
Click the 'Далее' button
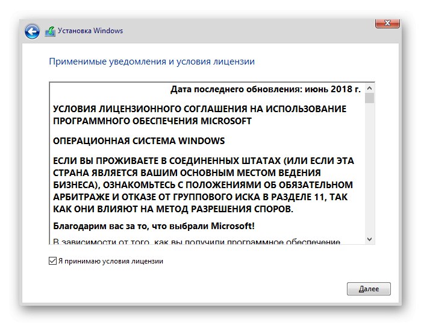(x=369, y=289)
